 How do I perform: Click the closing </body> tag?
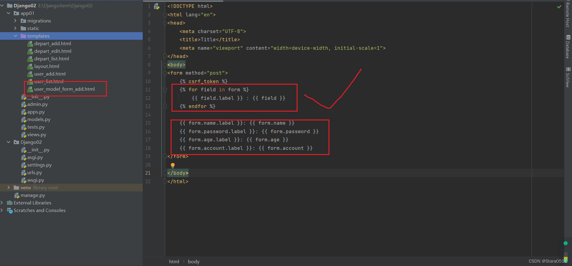[x=178, y=173]
